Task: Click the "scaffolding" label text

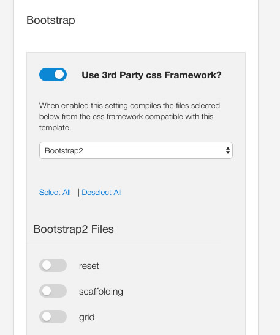Action: [x=101, y=292]
